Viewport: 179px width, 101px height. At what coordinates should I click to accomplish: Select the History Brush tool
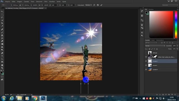pyautogui.click(x=2, y=38)
